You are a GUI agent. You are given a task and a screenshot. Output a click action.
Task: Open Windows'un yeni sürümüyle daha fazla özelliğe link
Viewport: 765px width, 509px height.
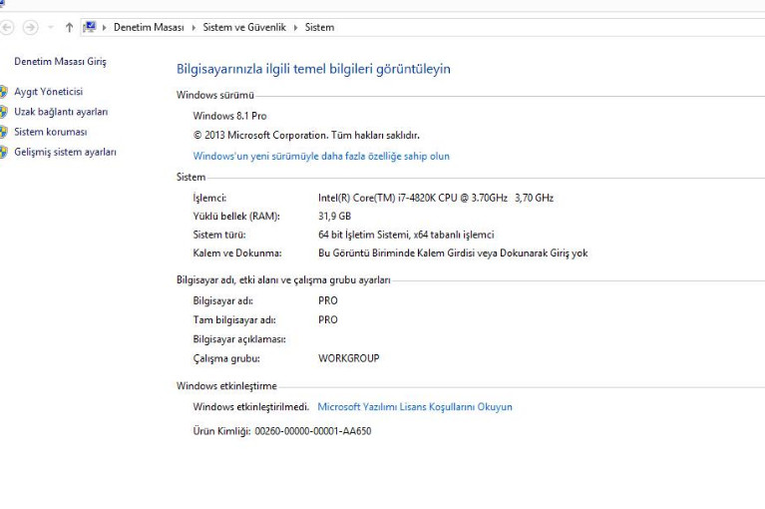tap(321, 156)
